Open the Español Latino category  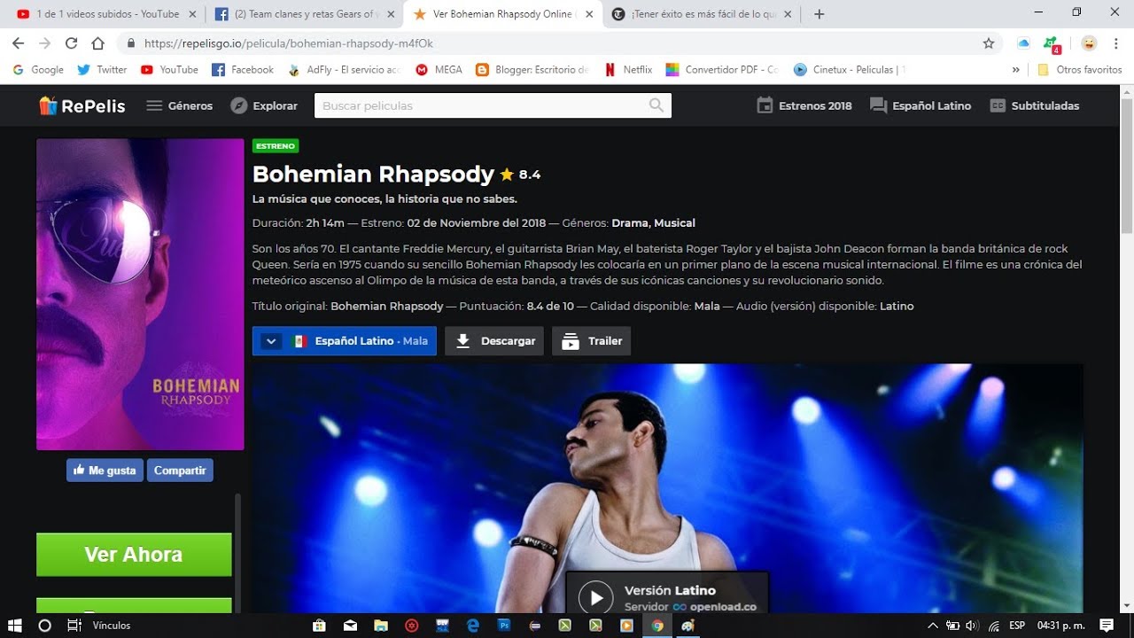point(920,105)
